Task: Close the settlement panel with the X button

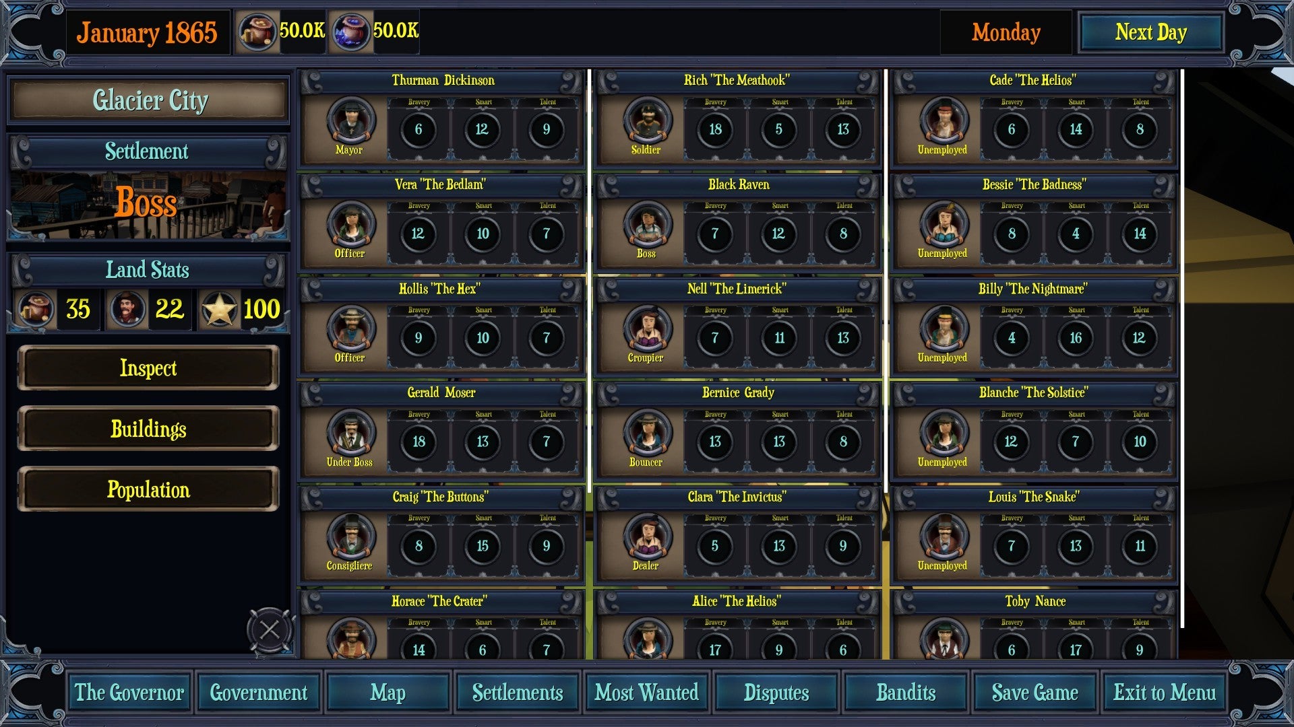Action: [270, 631]
